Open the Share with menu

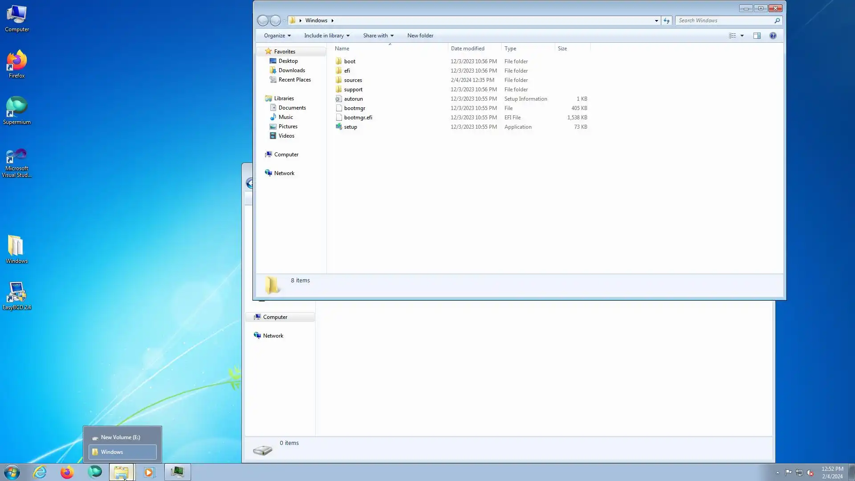378,36
